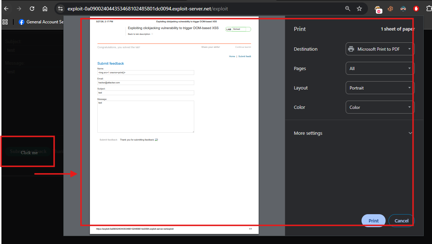Viewport: 432px width, 244px height.
Task: Open the cookie editor extension
Action: [x=390, y=9]
